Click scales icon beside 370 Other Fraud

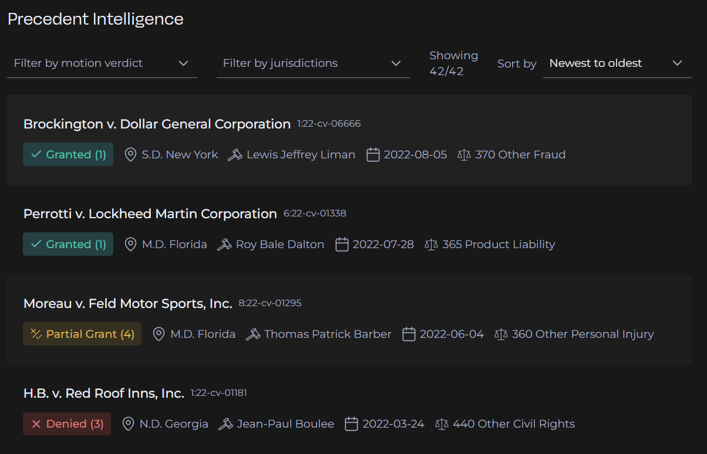pos(464,155)
